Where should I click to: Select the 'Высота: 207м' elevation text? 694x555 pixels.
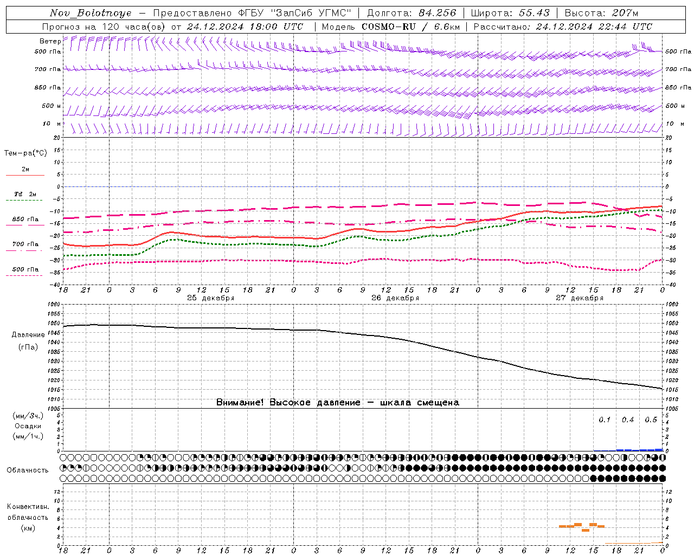click(x=601, y=13)
